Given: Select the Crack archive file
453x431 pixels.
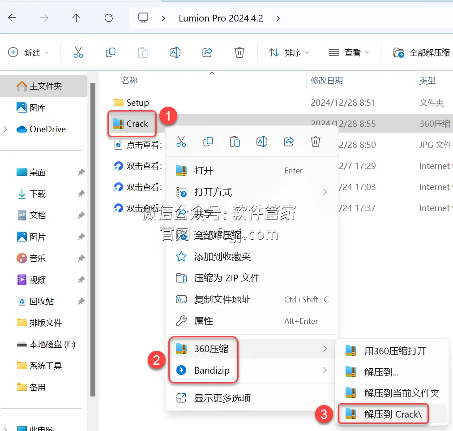Looking at the screenshot, I should tap(131, 124).
